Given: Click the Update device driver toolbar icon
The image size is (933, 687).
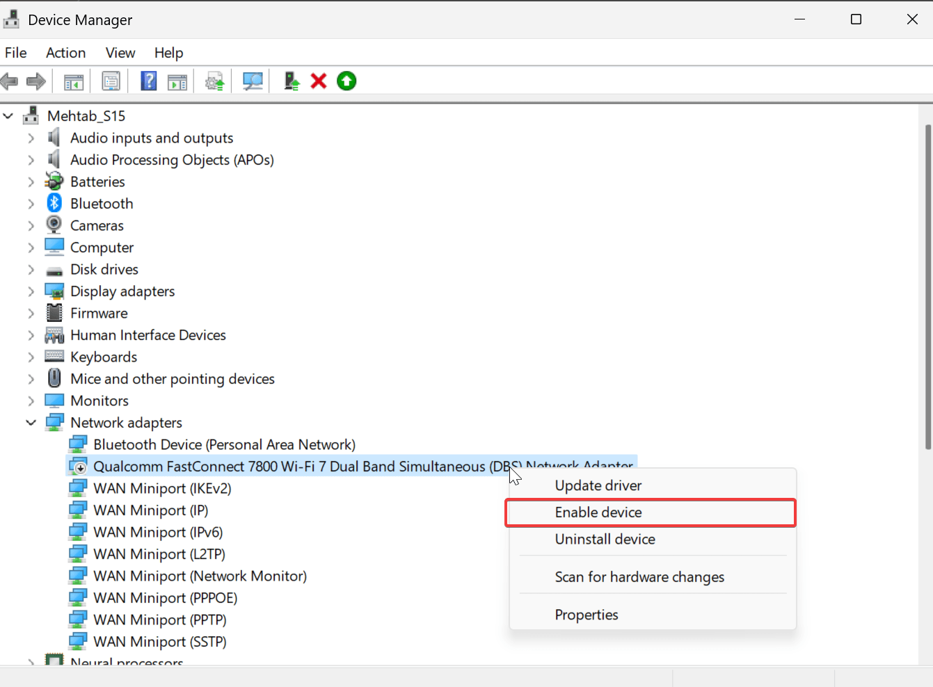Looking at the screenshot, I should click(215, 81).
